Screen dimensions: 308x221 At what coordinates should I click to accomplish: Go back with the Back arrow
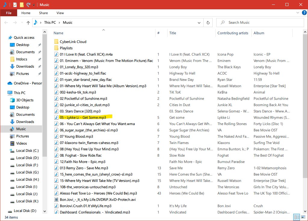click(x=6, y=23)
